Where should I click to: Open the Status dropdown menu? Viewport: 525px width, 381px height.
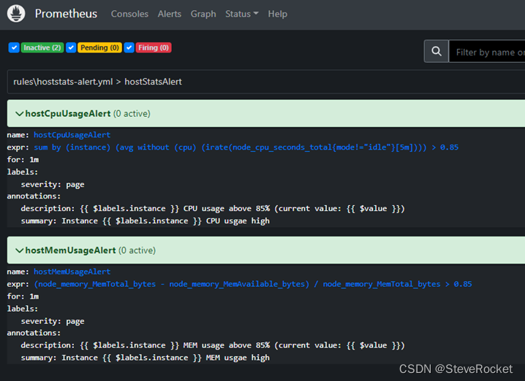click(242, 14)
